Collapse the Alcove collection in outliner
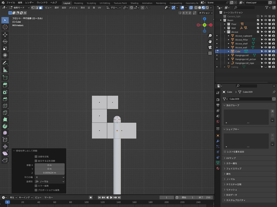The height and width of the screenshot is (207, 277). tap(225, 32)
